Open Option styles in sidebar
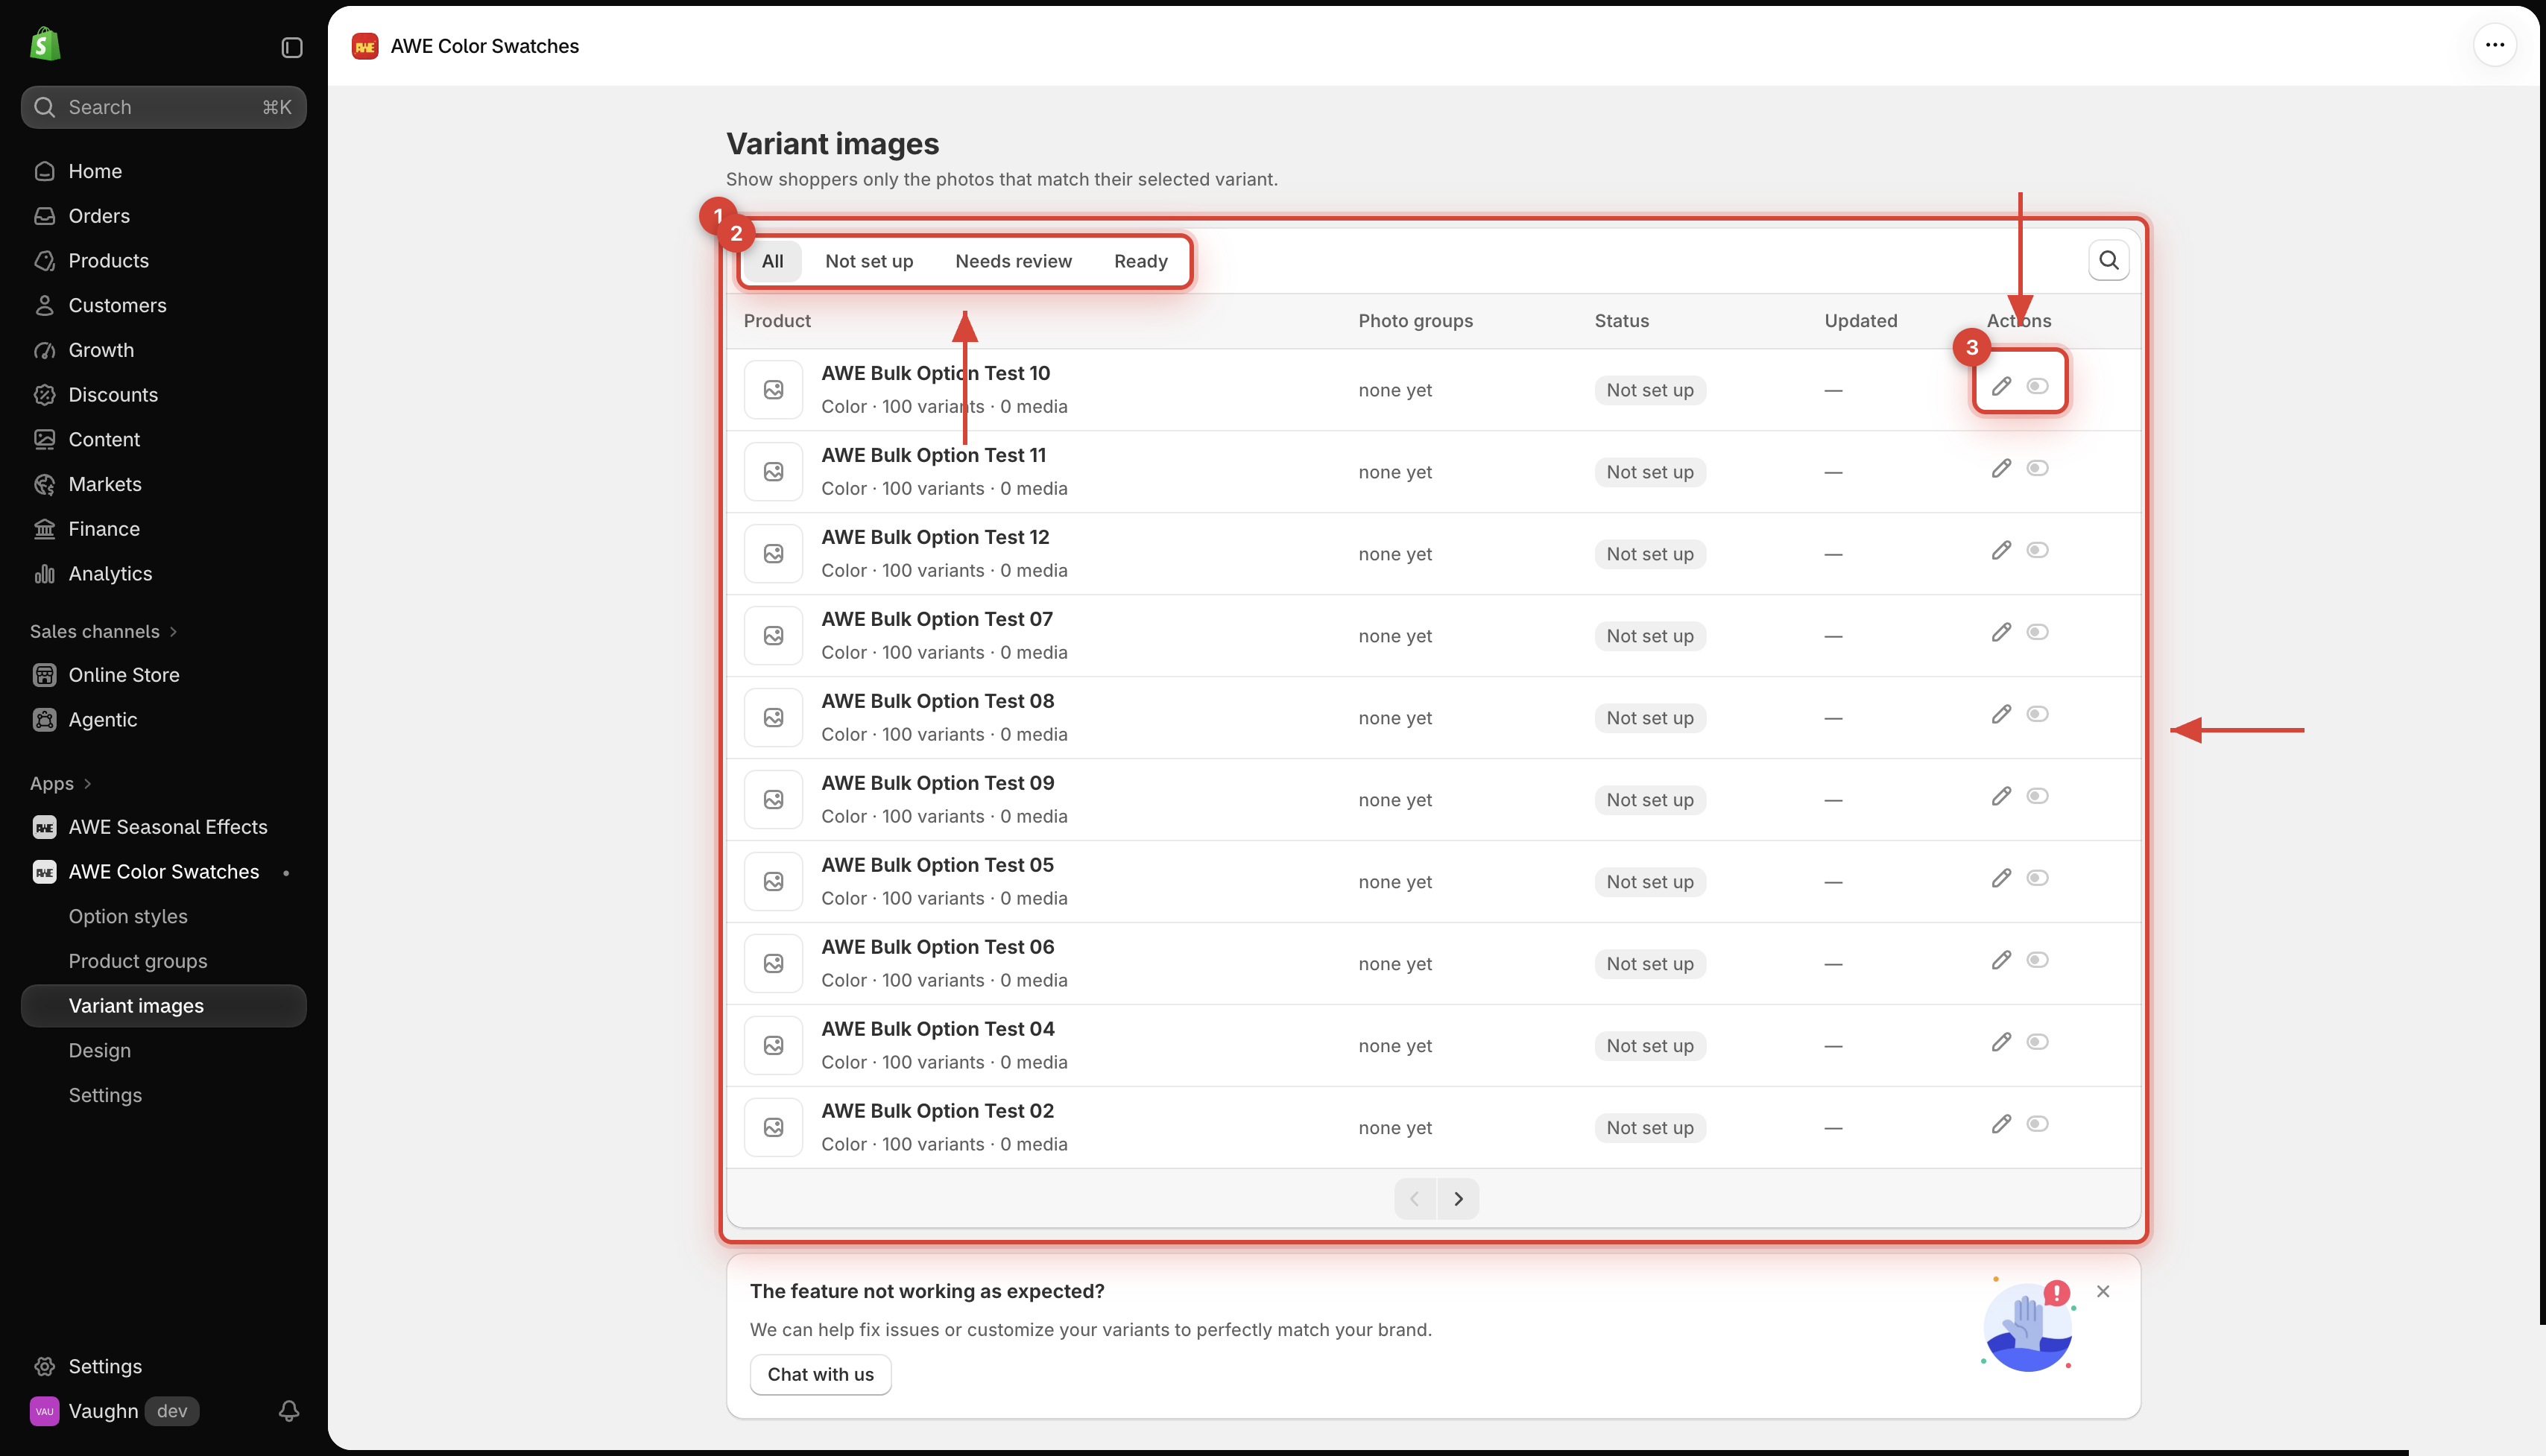 pyautogui.click(x=128, y=916)
